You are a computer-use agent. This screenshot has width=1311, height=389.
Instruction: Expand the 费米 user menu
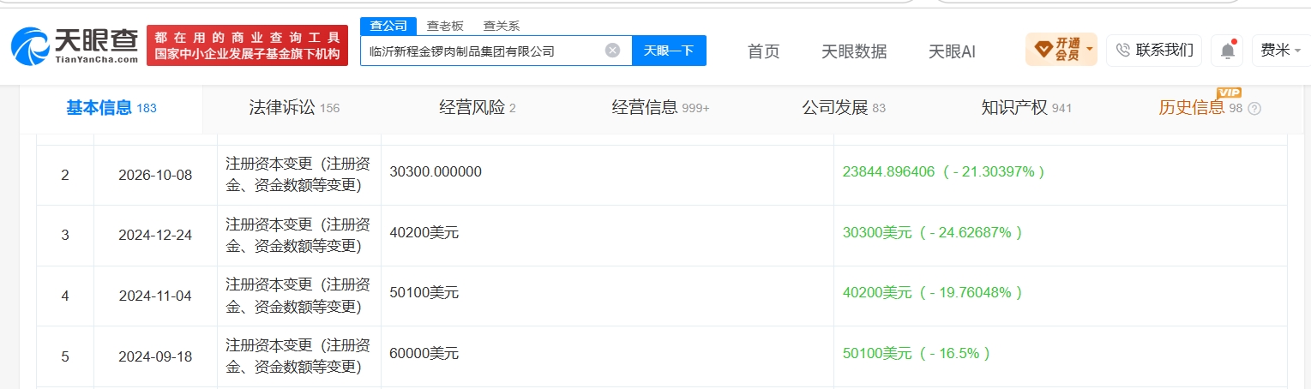[x=1281, y=51]
